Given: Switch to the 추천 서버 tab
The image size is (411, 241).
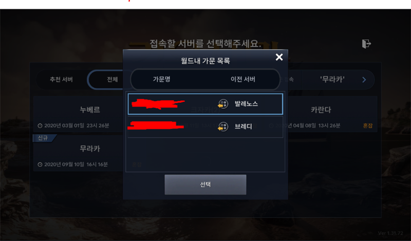Looking at the screenshot, I should click(61, 80).
